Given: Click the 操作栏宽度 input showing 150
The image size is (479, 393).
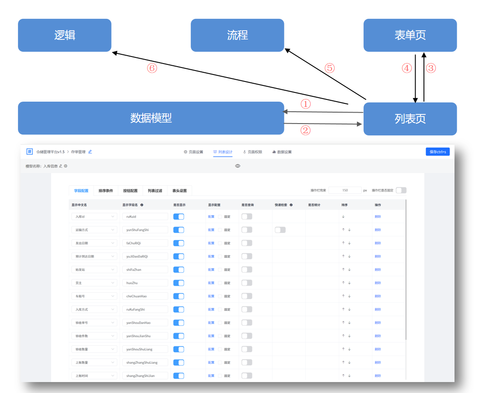Looking at the screenshot, I should point(345,191).
